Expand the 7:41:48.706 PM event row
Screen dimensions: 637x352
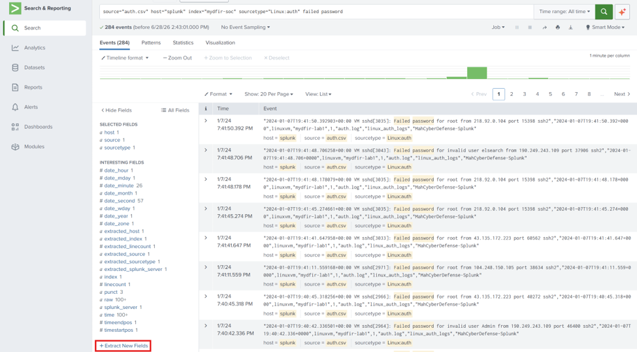[206, 150]
